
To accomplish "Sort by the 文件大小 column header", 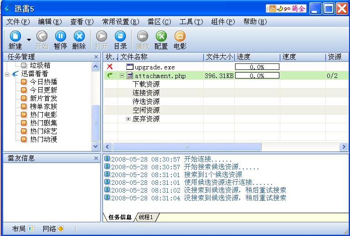I will click(x=219, y=57).
